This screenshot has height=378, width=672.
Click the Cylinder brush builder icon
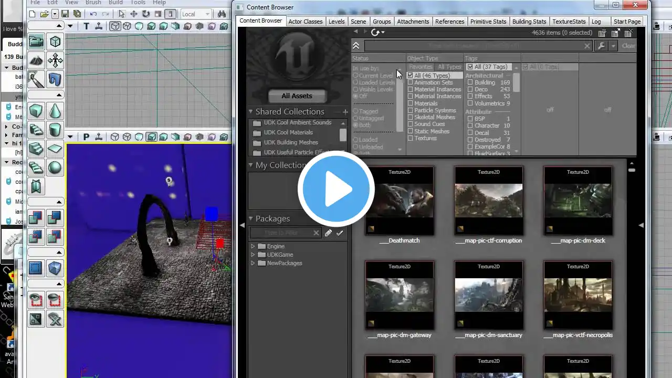[x=55, y=129]
